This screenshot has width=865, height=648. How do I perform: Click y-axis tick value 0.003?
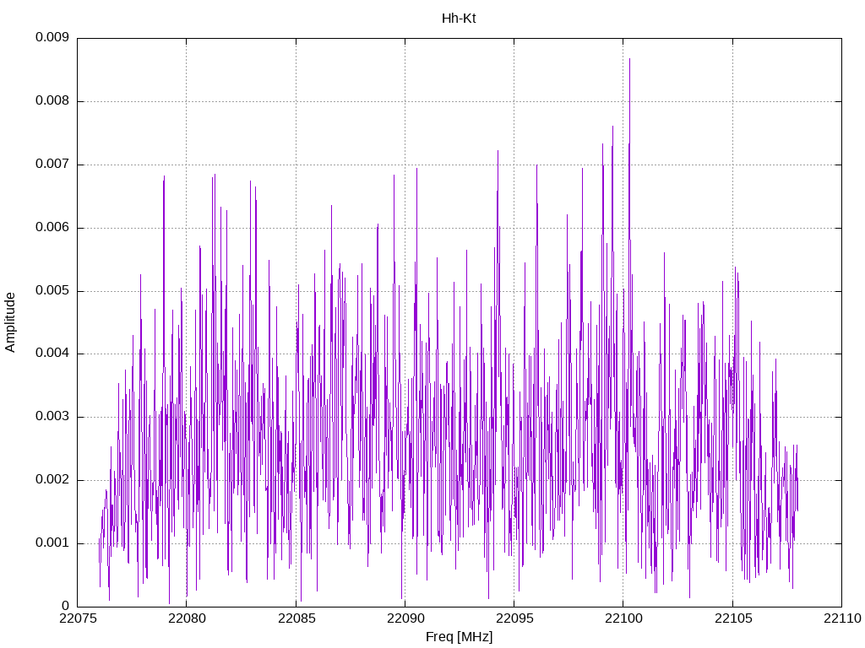pos(52,417)
